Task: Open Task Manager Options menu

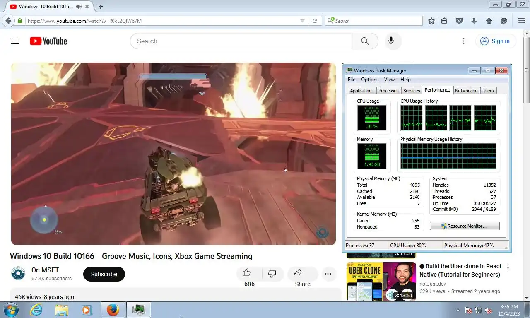Action: (370, 79)
